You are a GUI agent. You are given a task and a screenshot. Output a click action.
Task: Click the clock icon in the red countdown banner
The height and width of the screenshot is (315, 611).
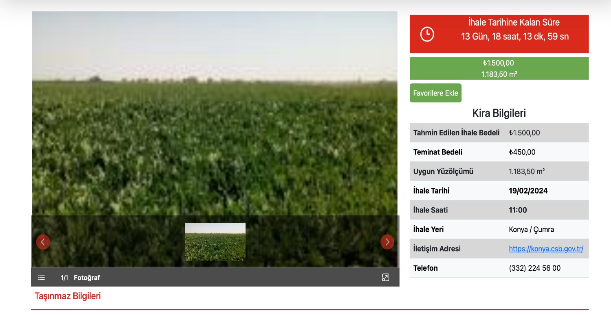(427, 34)
